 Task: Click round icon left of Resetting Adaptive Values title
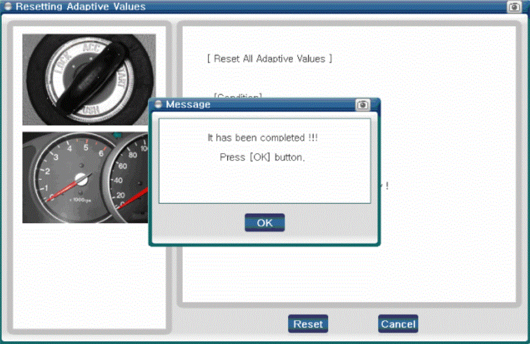click(8, 6)
